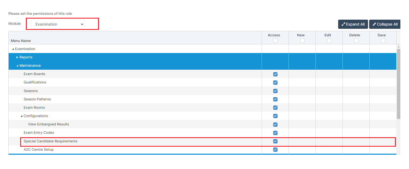The height and width of the screenshot is (169, 409).
Task: Select the Exam Rooms row label
Action: click(34, 108)
